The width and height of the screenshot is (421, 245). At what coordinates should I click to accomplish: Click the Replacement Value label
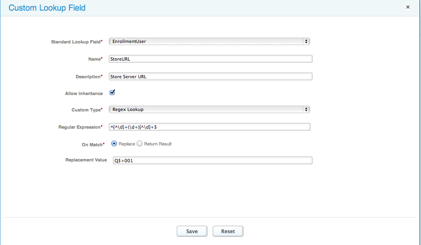click(x=86, y=160)
